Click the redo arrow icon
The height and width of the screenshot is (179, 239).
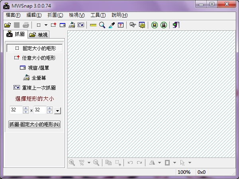(139, 163)
